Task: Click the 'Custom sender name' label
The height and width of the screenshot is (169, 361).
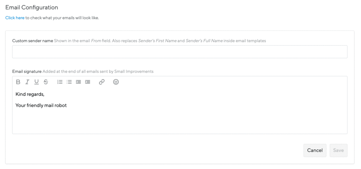Action: 33,41
